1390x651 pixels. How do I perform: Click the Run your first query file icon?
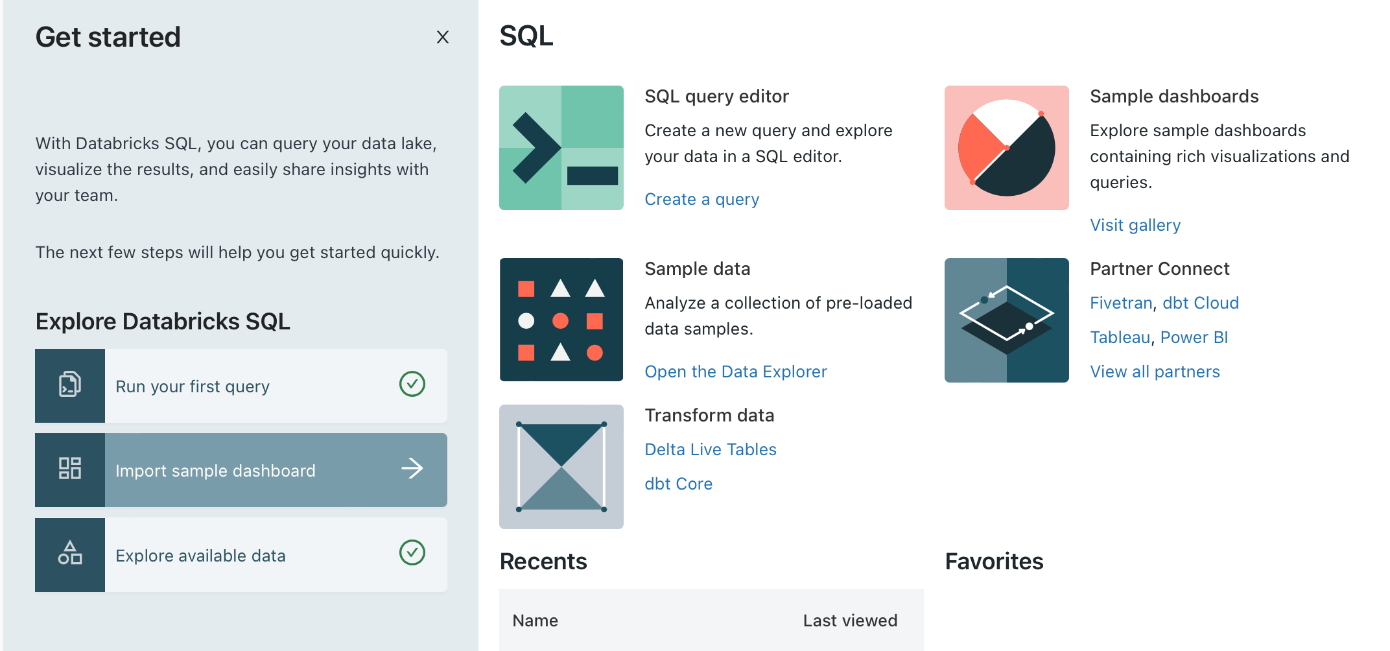point(70,385)
